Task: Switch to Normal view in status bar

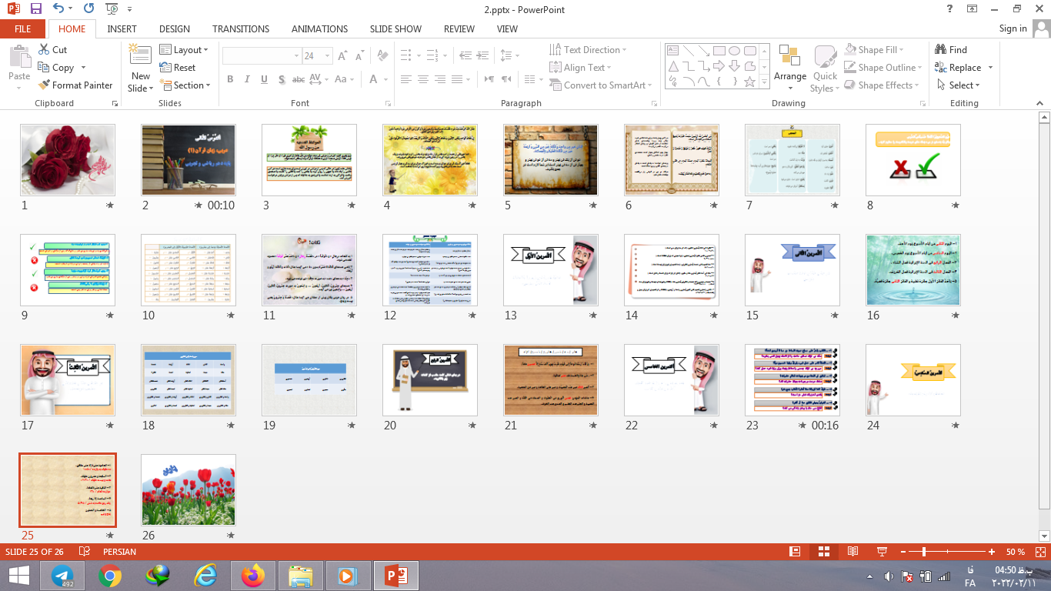Action: coord(795,552)
